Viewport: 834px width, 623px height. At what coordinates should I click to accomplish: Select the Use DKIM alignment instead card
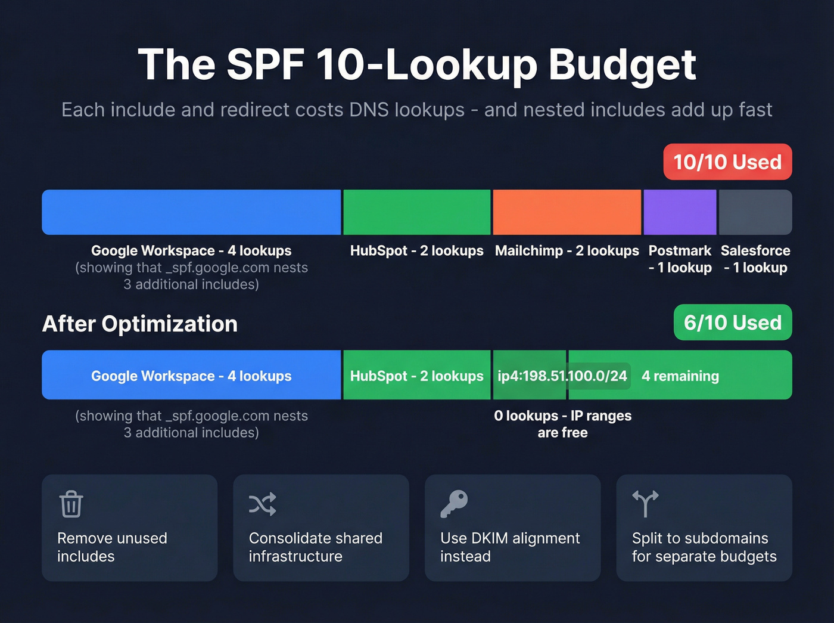(x=512, y=528)
